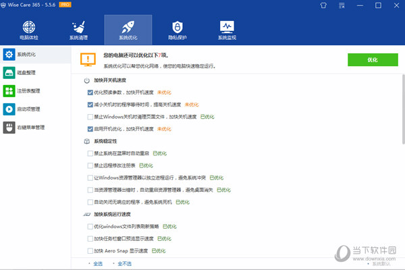
Task: Click the skin shirt icon in title bar
Action: (323, 5)
